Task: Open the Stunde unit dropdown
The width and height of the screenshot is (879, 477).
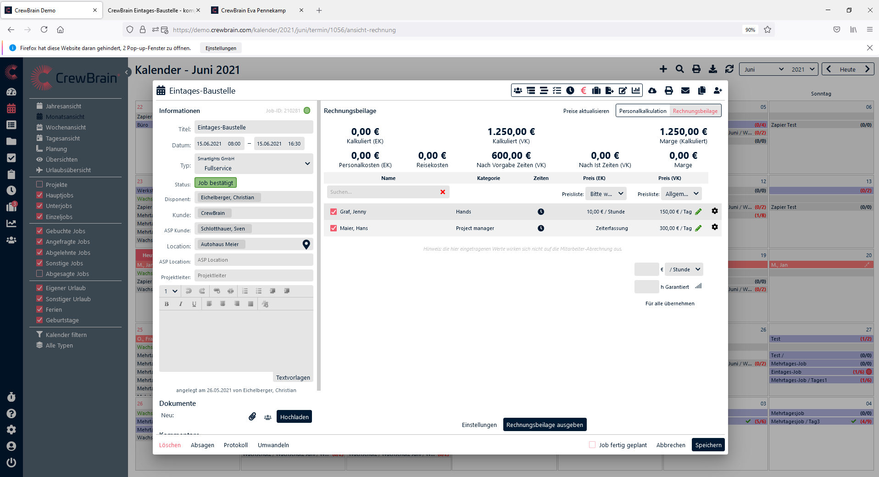Action: 684,269
